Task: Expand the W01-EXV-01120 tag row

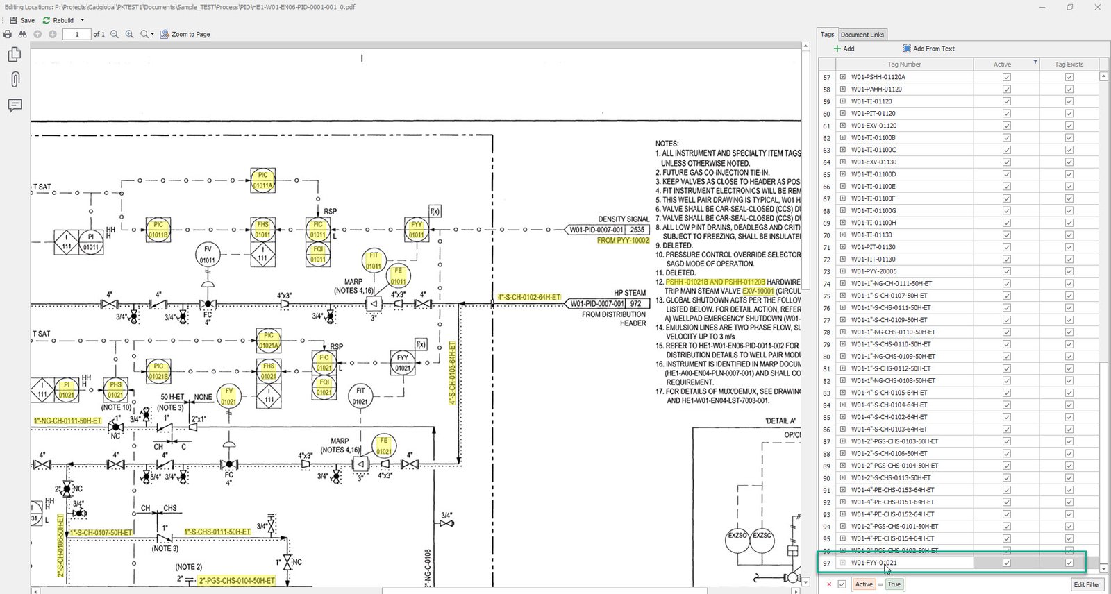Action: 842,126
